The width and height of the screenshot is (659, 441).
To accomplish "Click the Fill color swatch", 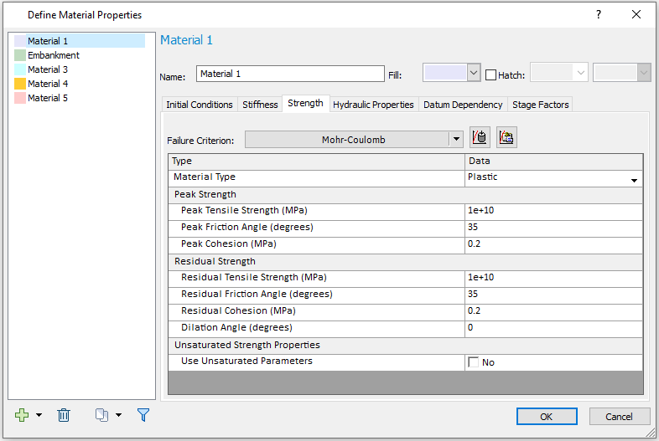I will [x=445, y=73].
